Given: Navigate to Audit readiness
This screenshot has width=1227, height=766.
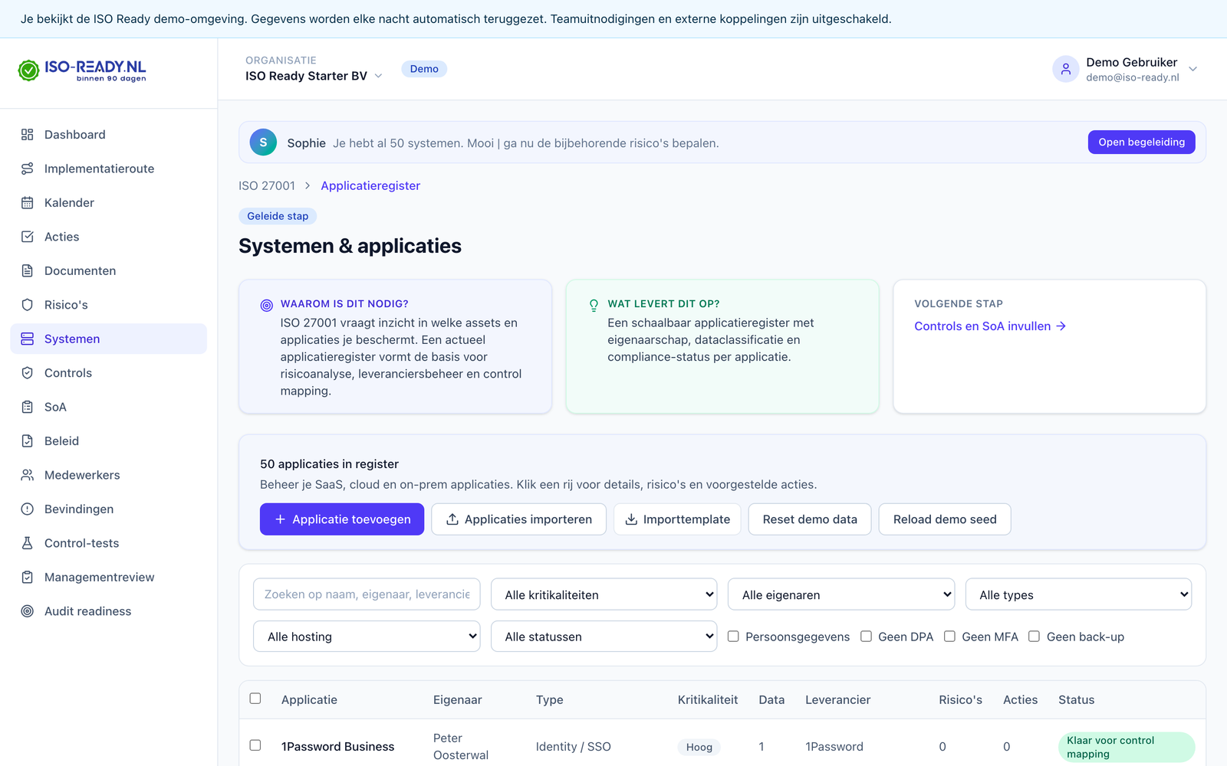Looking at the screenshot, I should point(108,611).
